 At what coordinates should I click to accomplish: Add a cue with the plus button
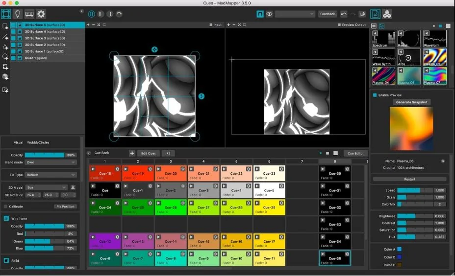tap(132, 153)
